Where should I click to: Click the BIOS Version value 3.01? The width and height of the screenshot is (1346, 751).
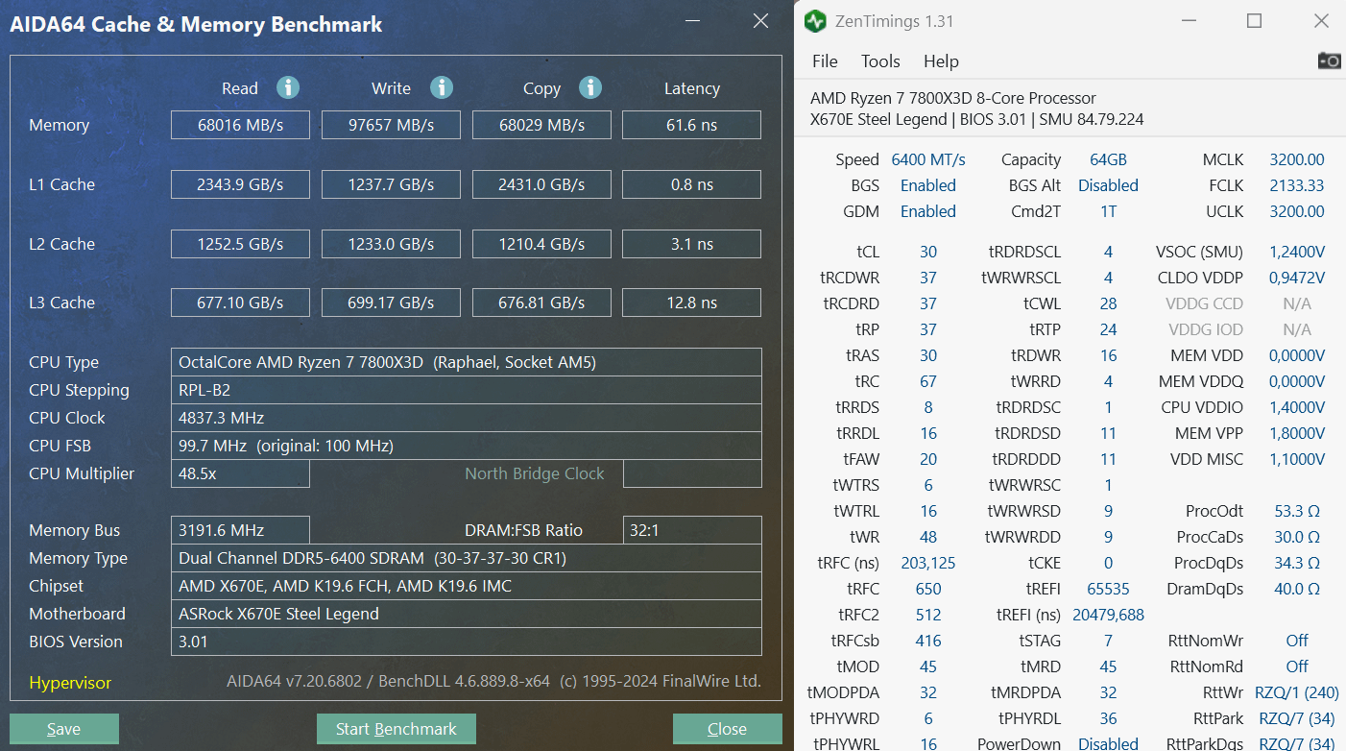[x=466, y=642]
